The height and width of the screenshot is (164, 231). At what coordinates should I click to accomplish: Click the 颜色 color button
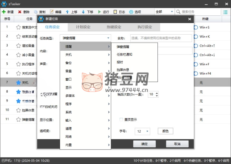[x=165, y=131]
